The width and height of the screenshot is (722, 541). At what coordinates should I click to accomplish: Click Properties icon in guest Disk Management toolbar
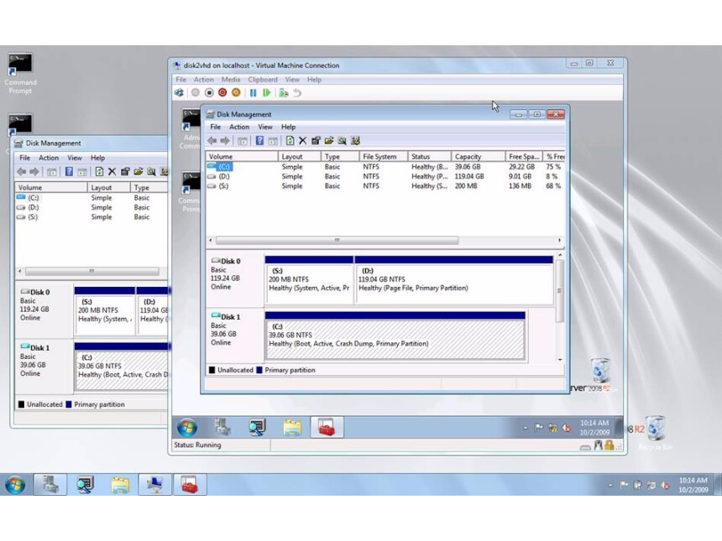click(316, 141)
